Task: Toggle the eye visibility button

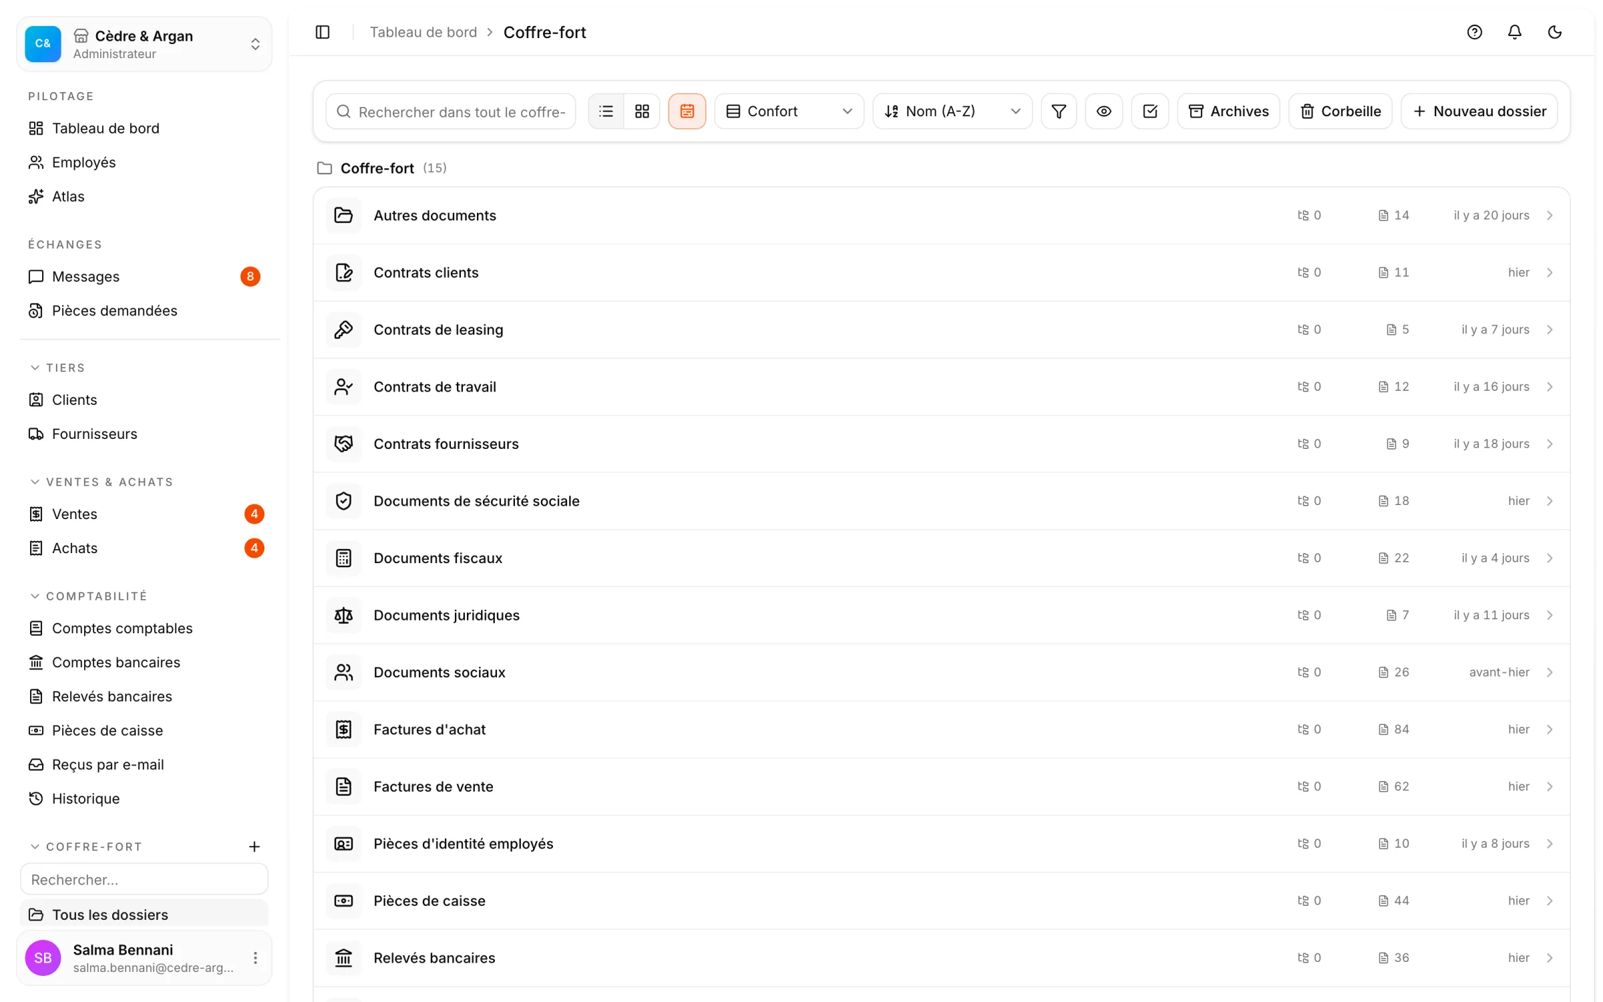Action: (x=1103, y=111)
